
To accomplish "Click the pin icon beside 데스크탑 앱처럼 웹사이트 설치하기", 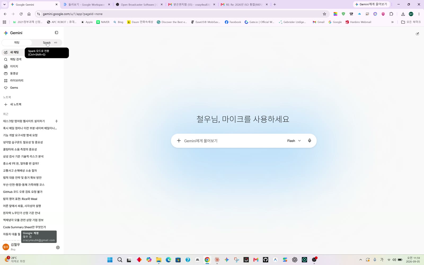I will (x=56, y=121).
